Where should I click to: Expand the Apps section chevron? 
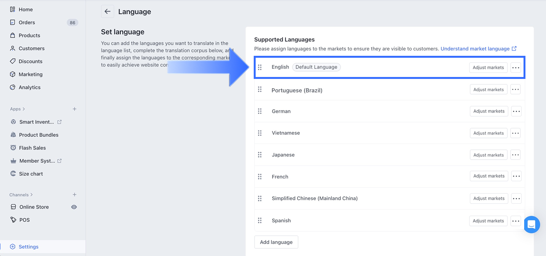pos(24,109)
